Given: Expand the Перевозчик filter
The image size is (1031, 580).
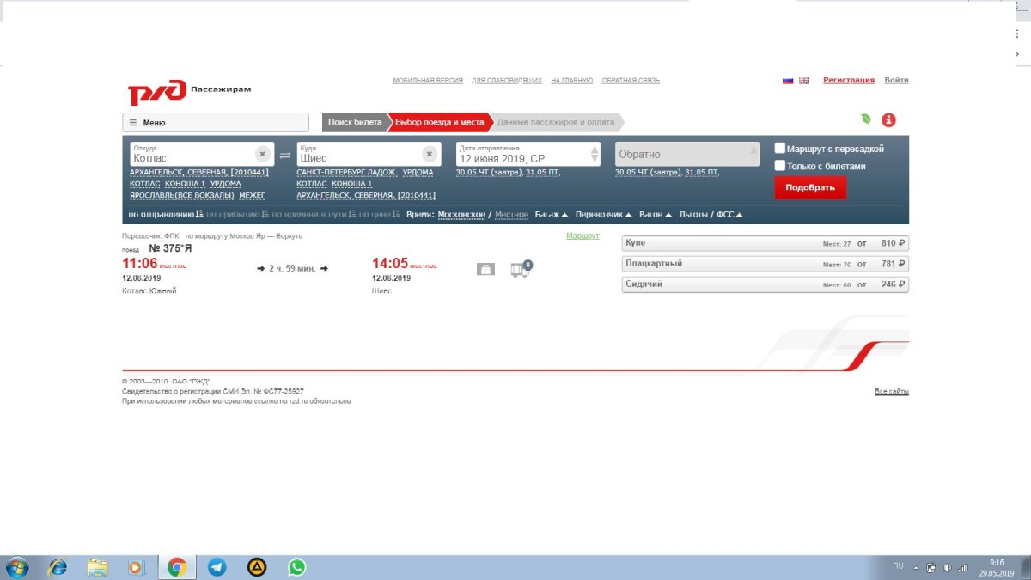Looking at the screenshot, I should point(604,214).
